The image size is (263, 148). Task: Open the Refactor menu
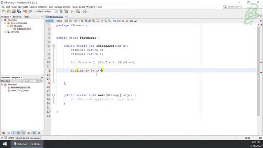[x=43, y=7]
